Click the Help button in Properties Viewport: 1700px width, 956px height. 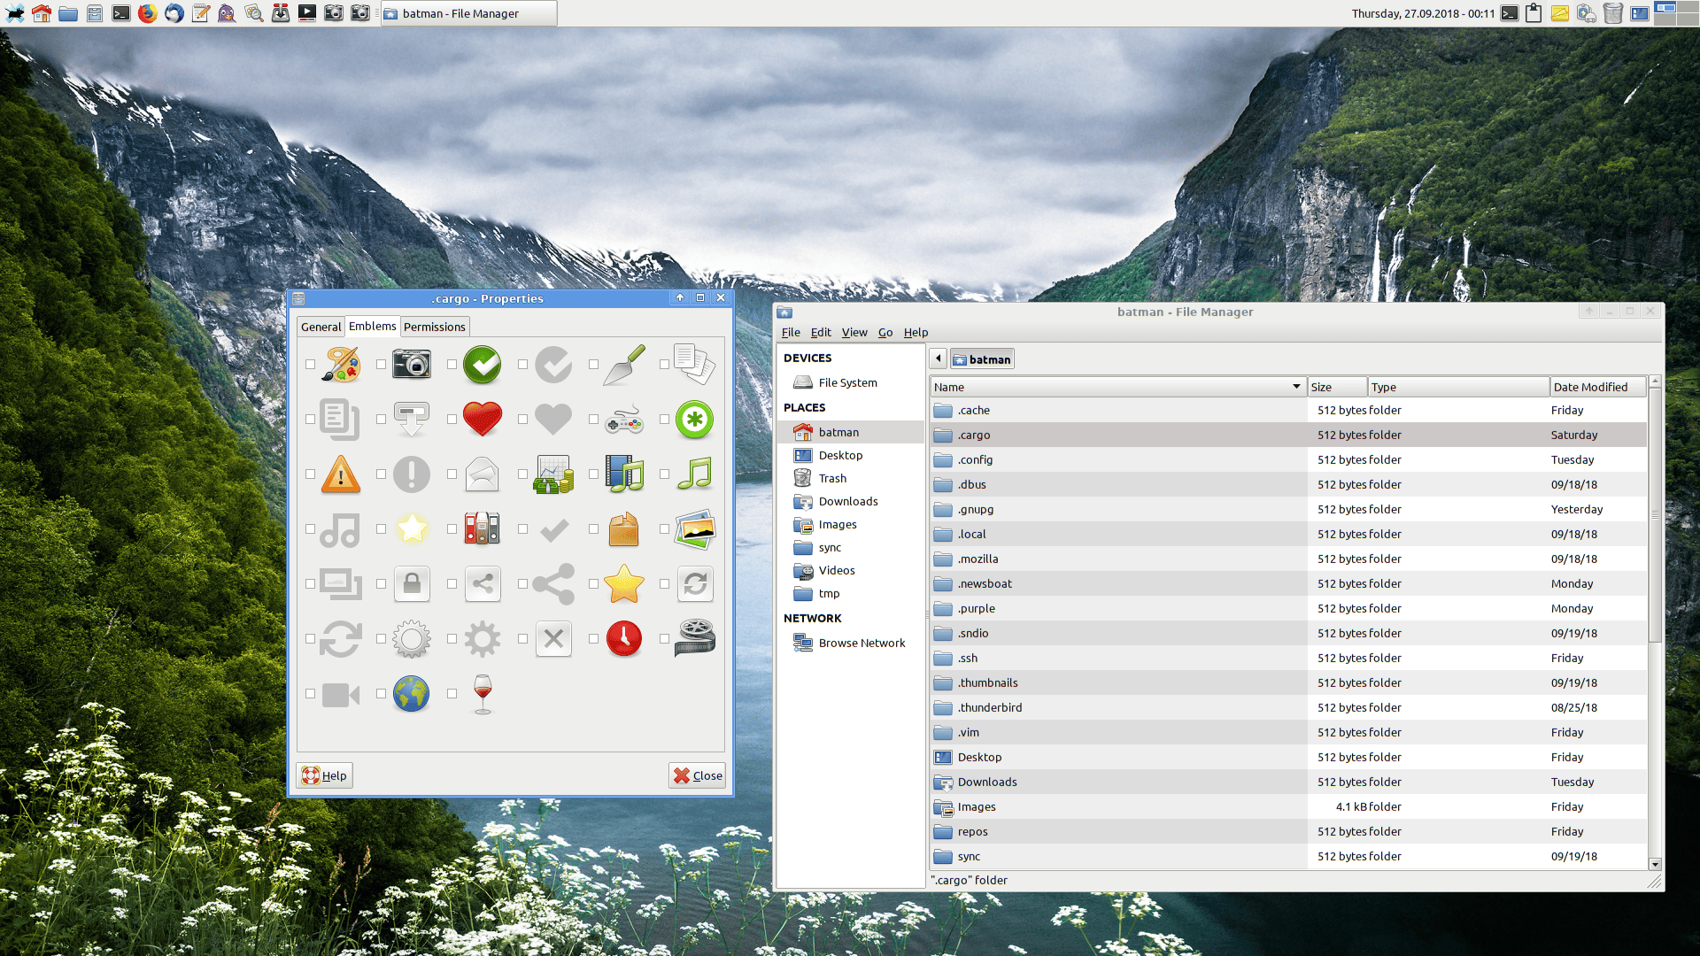click(324, 775)
